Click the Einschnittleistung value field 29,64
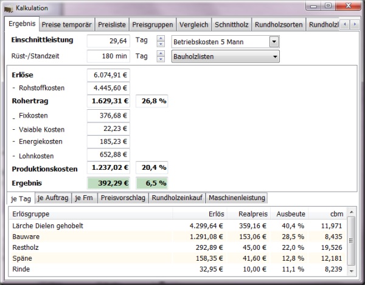 coord(108,41)
